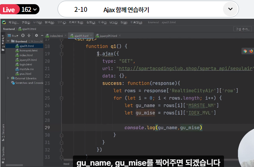Click the frontend breadcrumb in navigation bar
254x167 pixels.
tap(9, 29)
